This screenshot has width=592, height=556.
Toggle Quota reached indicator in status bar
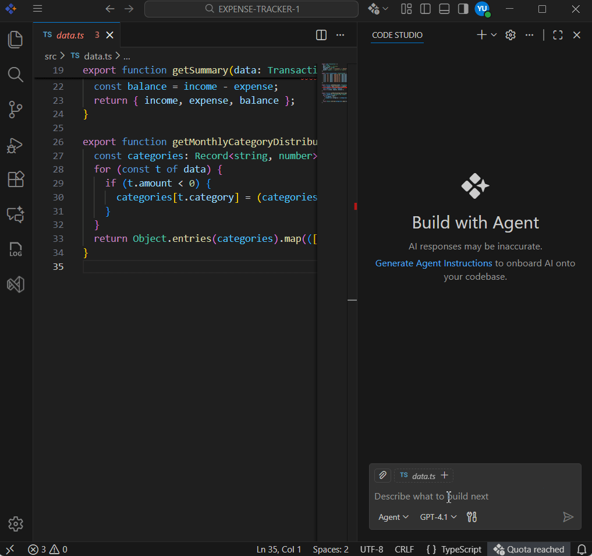pyautogui.click(x=529, y=549)
